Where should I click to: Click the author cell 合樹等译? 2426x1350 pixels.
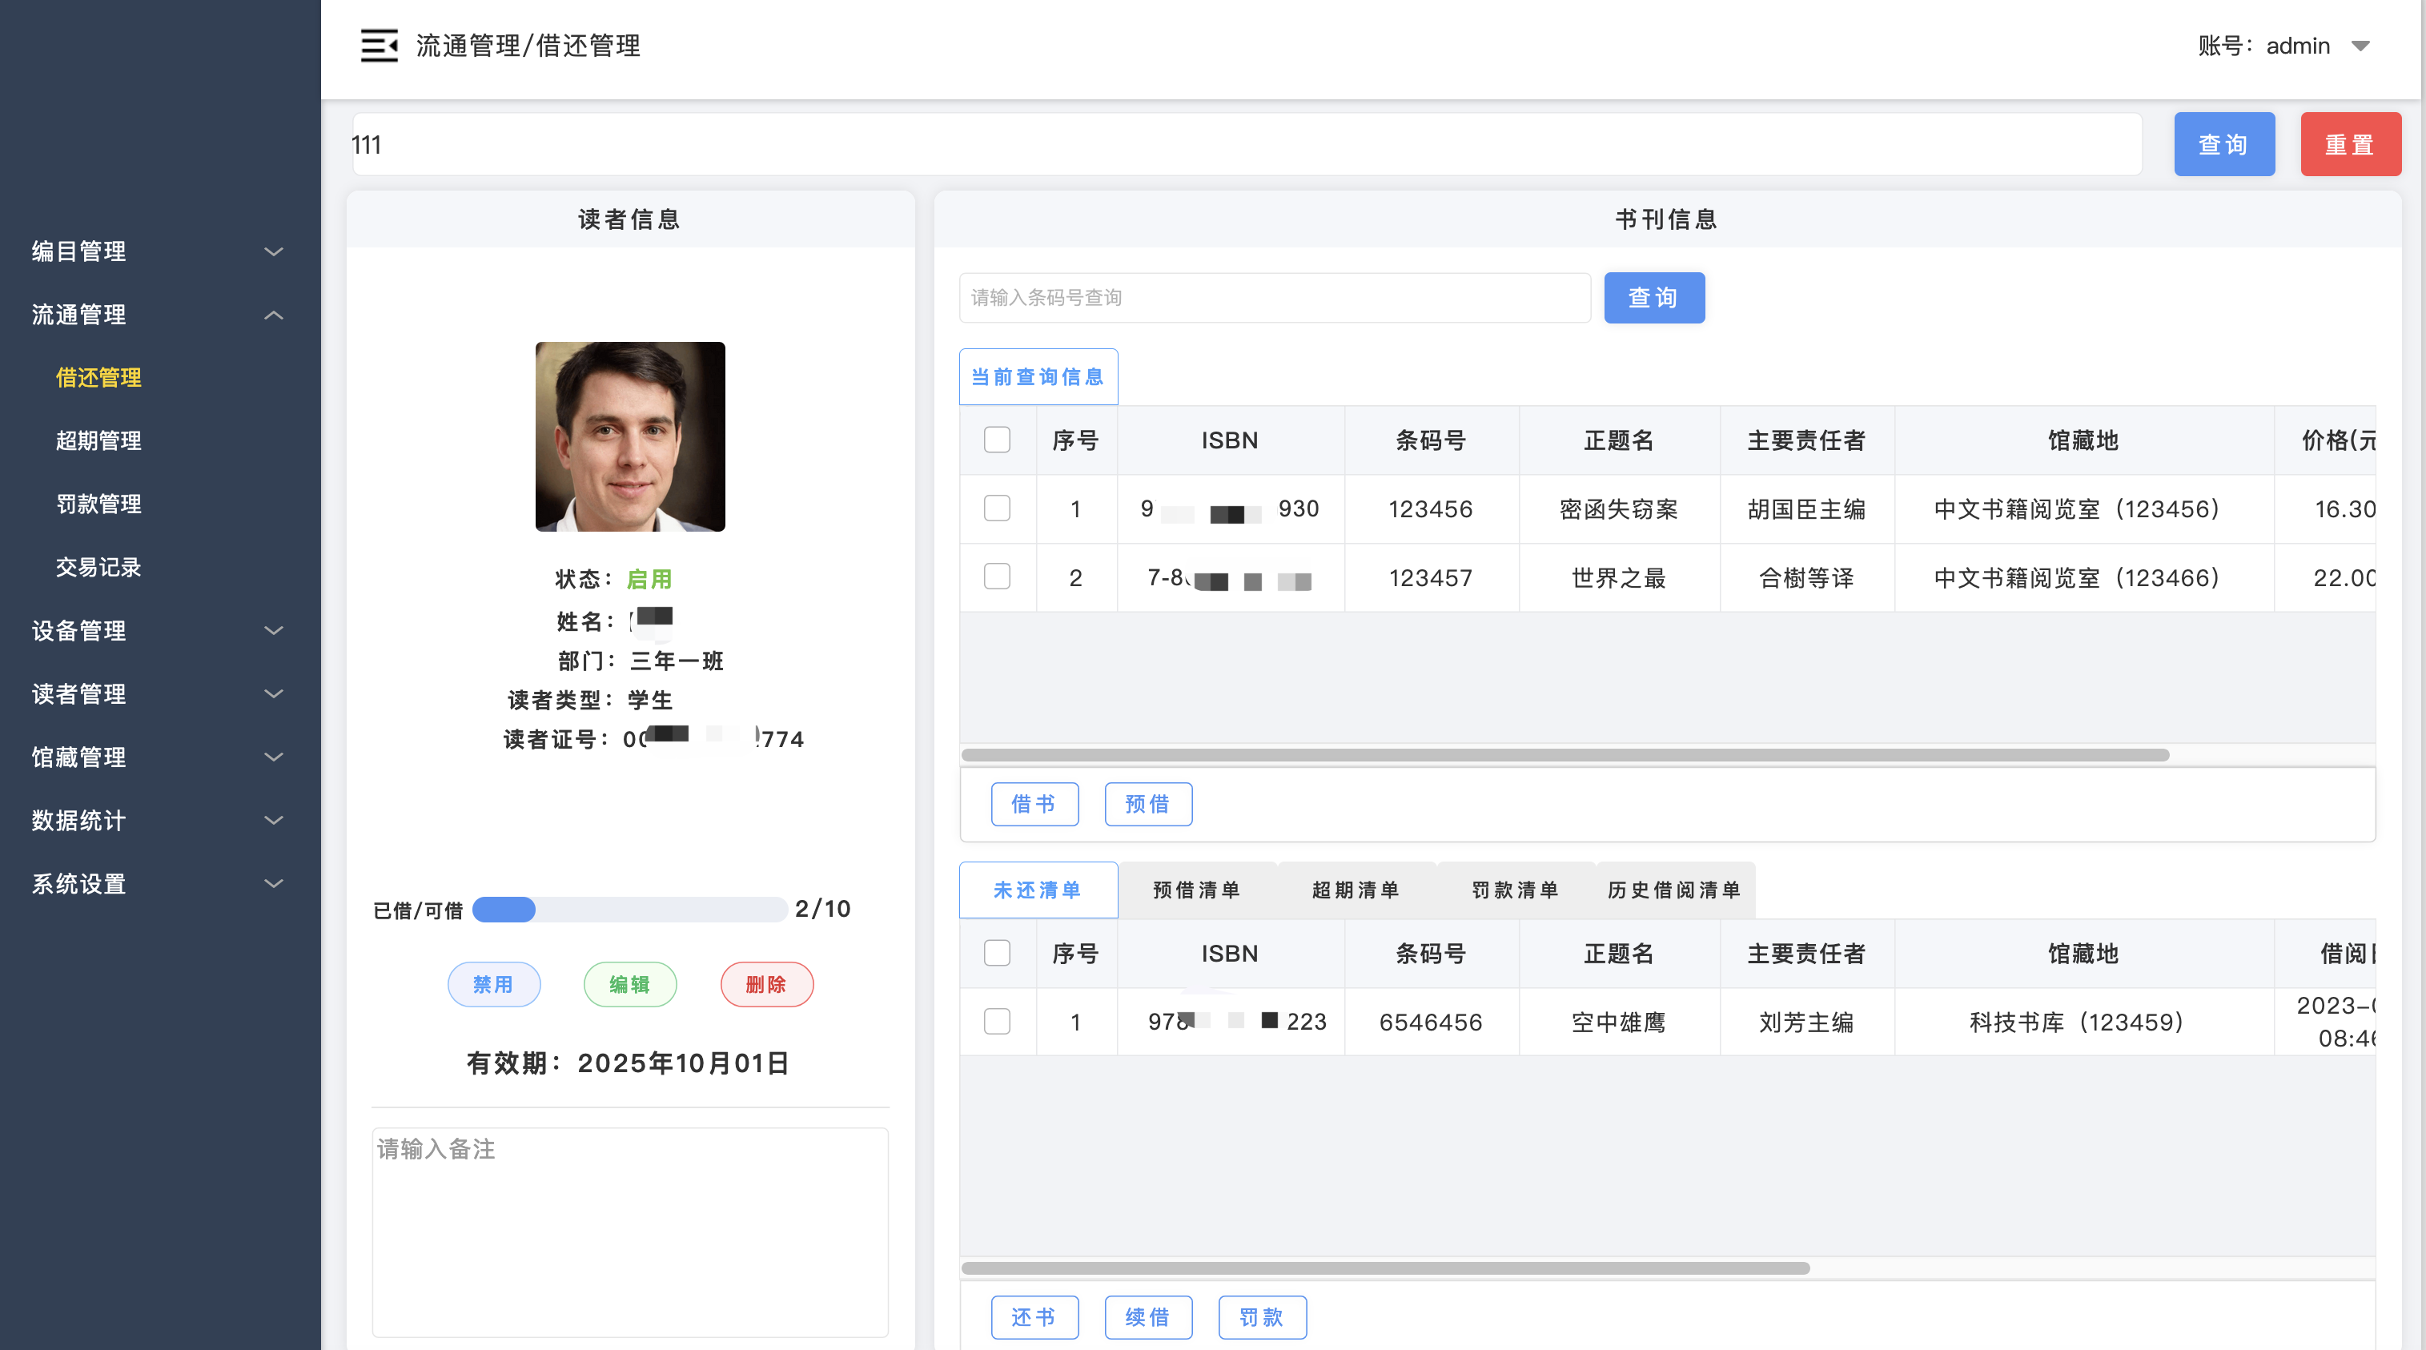click(x=1806, y=577)
